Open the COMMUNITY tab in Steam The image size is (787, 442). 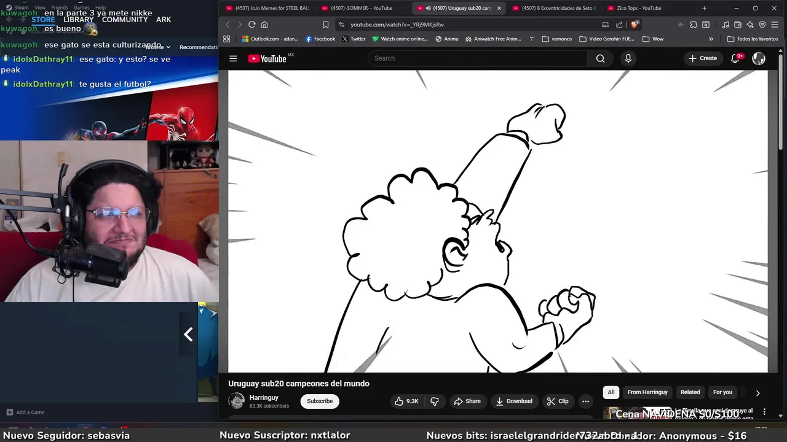pos(125,20)
